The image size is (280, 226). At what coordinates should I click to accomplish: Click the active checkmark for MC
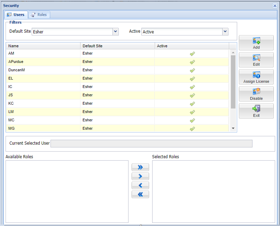[x=192, y=121]
